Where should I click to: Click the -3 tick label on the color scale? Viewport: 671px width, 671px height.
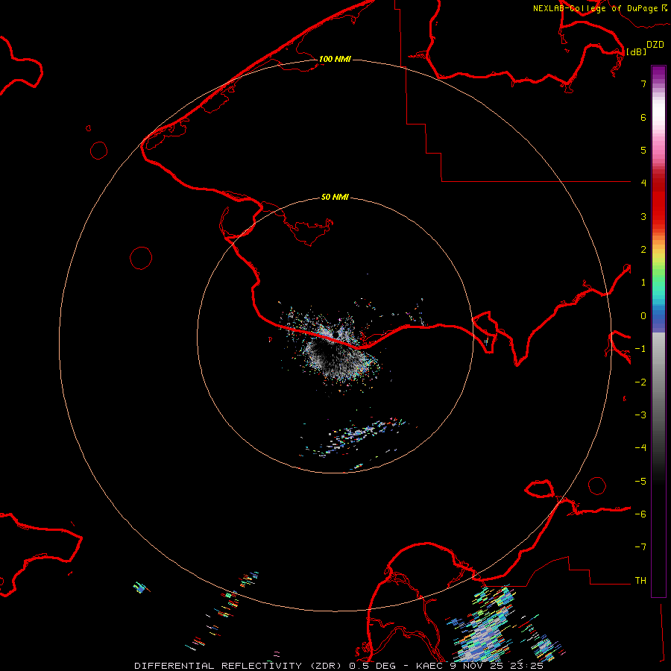click(640, 415)
